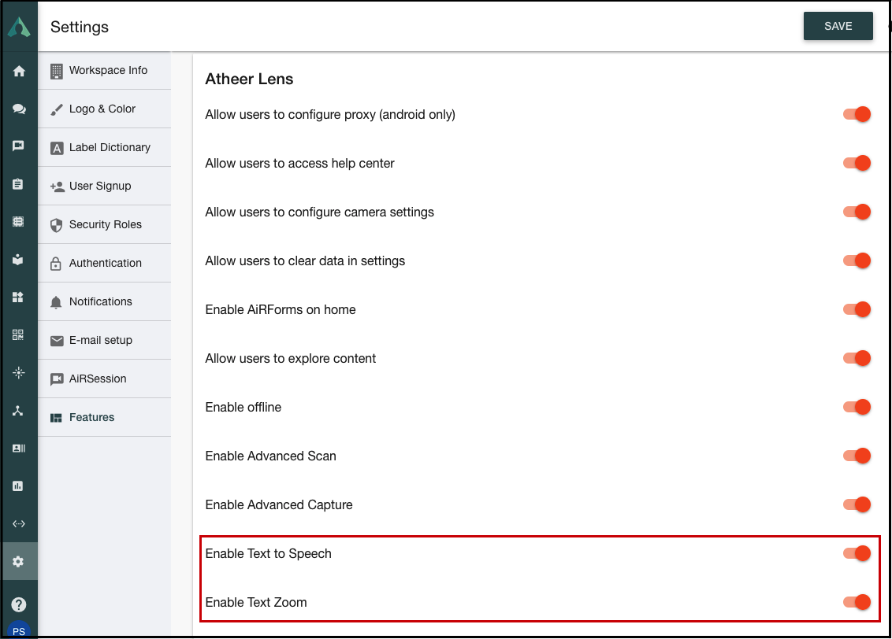Image resolution: width=892 pixels, height=639 pixels.
Task: Open the video session sidebar icon
Action: 18,146
